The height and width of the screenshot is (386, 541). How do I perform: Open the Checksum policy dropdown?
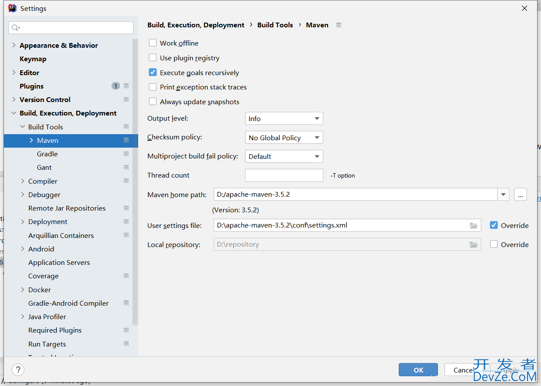(x=284, y=138)
